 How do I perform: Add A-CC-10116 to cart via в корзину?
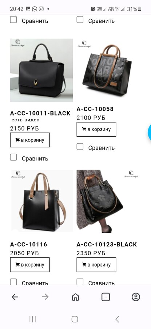[30, 265]
